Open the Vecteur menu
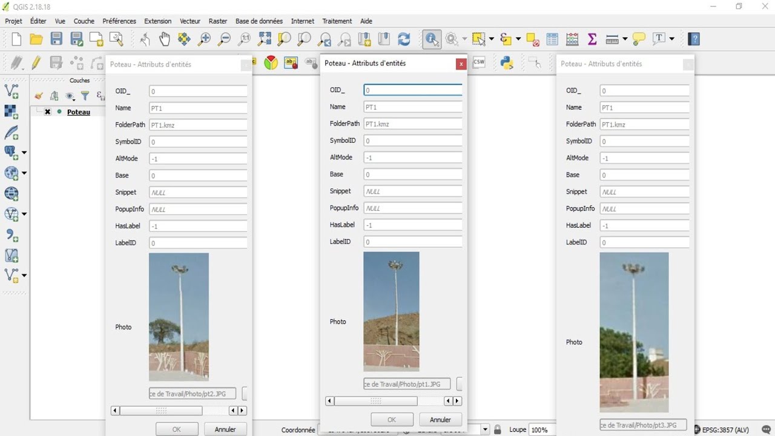Screen dimensions: 775x436 click(x=190, y=21)
